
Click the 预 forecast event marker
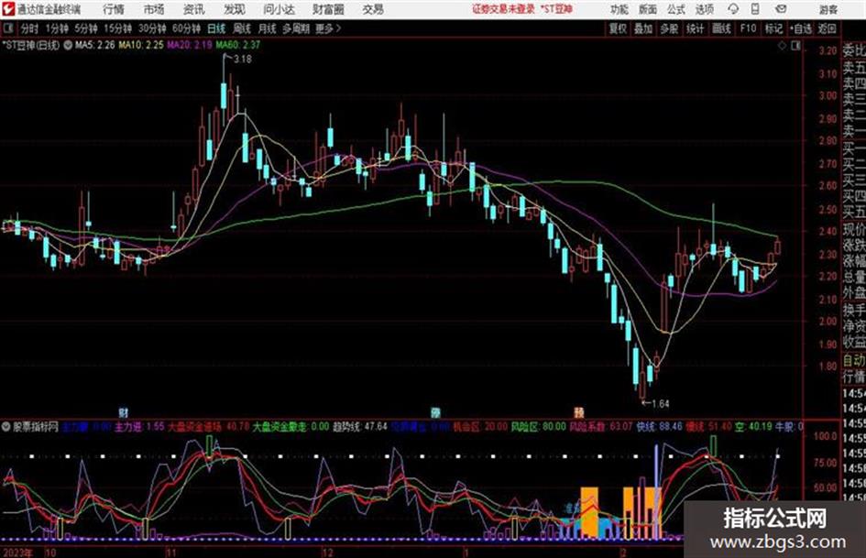[578, 412]
